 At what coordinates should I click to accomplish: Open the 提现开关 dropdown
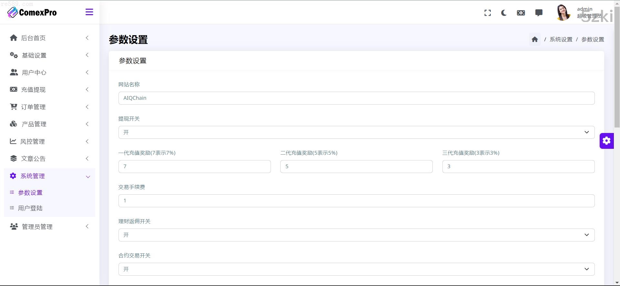356,132
